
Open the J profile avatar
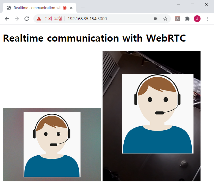click(x=197, y=19)
